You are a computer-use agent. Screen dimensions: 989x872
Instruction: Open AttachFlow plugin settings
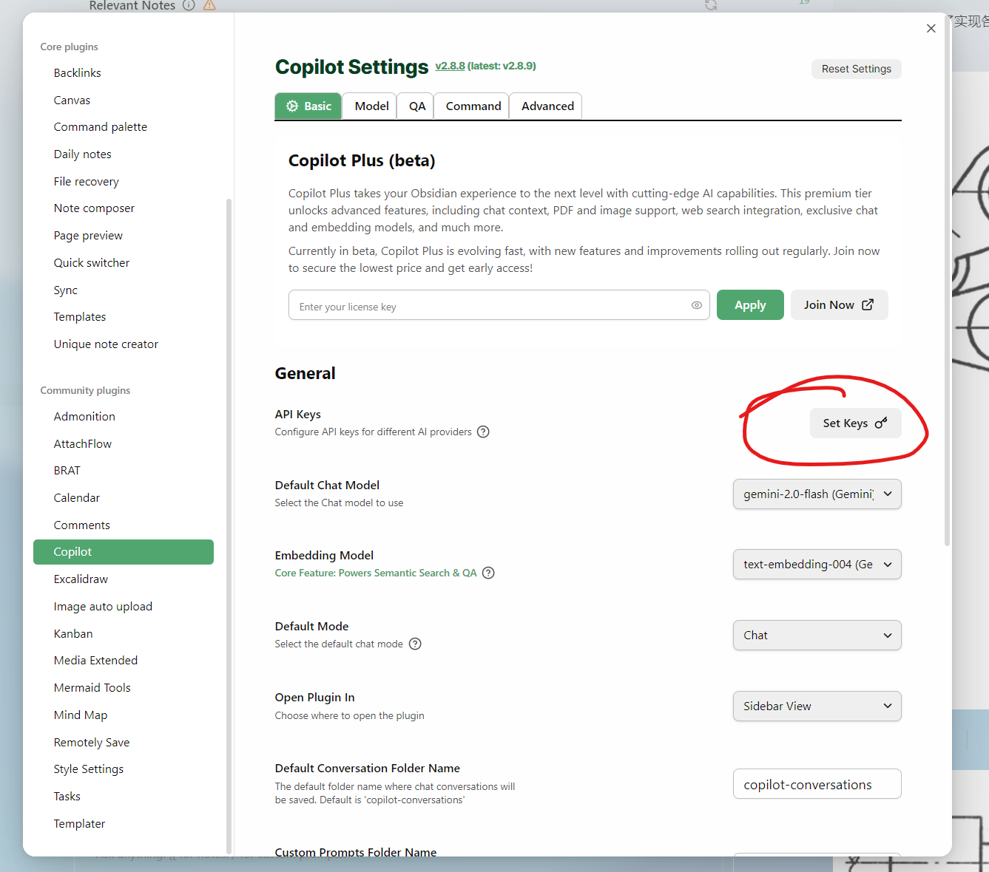(124, 443)
